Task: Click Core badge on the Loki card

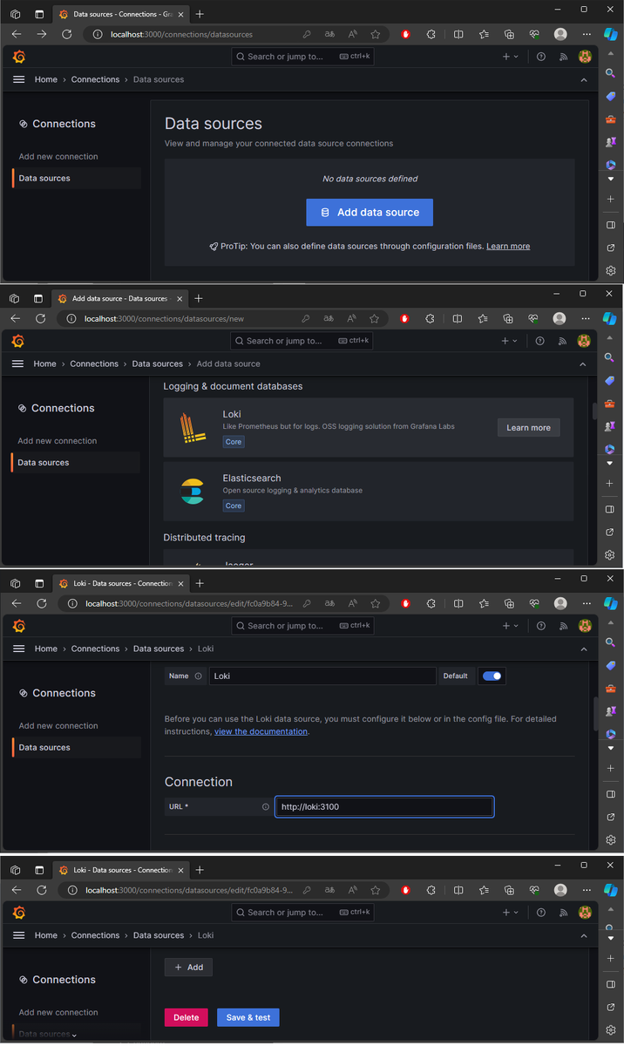Action: coord(234,442)
